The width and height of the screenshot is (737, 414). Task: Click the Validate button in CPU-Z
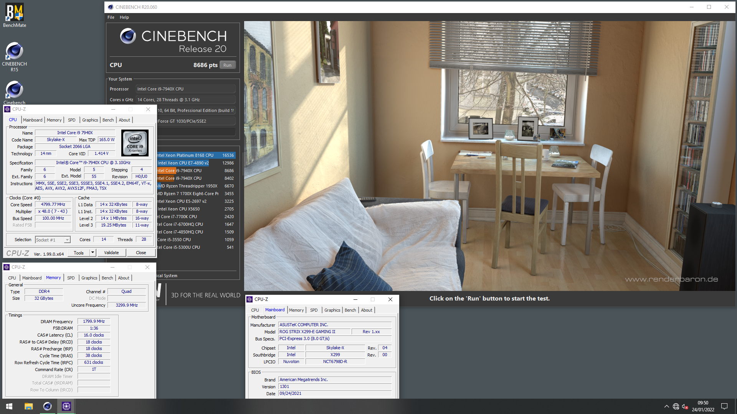111,253
